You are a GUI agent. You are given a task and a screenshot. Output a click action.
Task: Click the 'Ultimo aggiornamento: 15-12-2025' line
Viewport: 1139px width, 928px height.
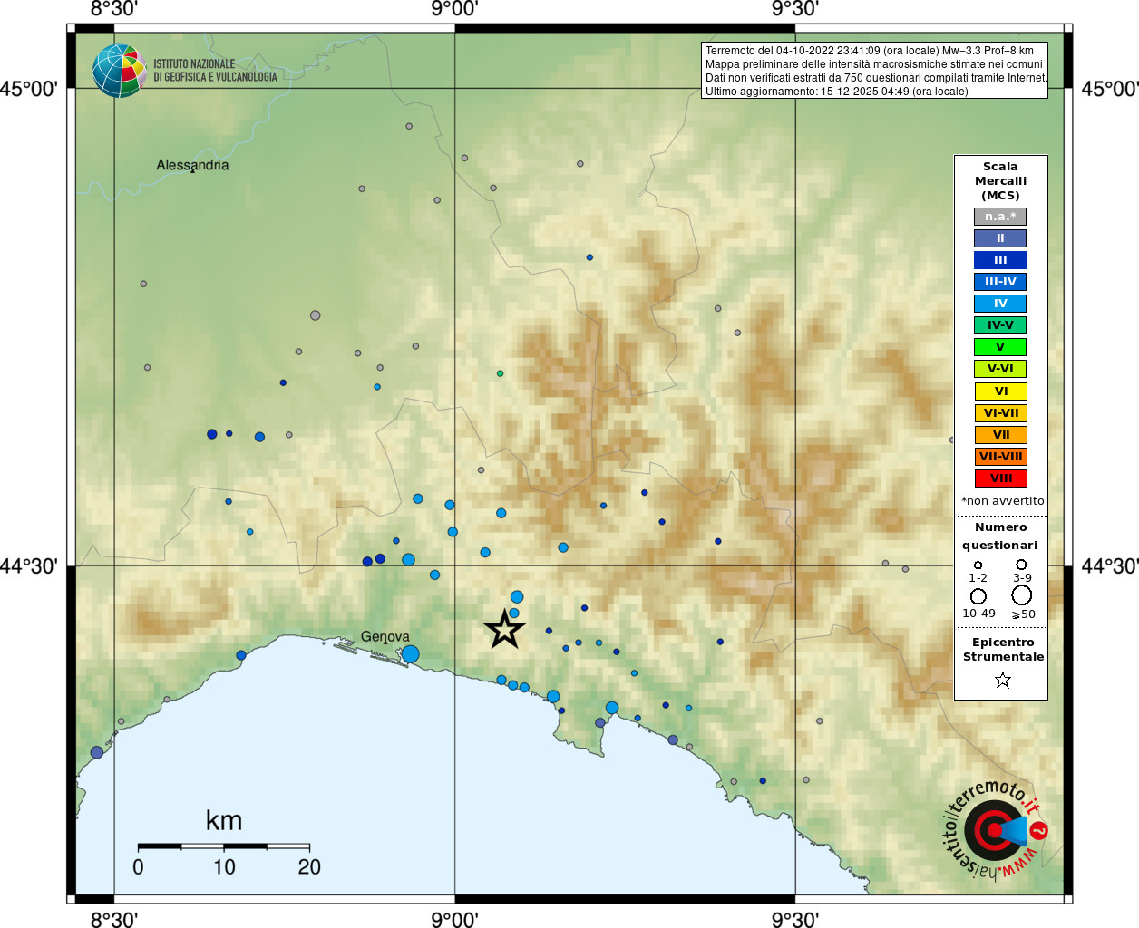pyautogui.click(x=837, y=92)
